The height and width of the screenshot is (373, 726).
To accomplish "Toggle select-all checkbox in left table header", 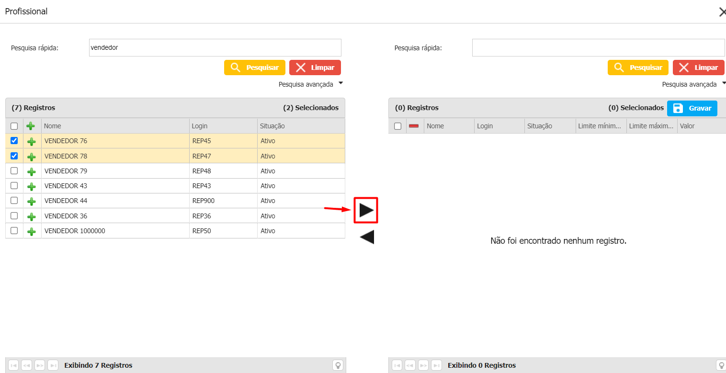I will click(14, 126).
